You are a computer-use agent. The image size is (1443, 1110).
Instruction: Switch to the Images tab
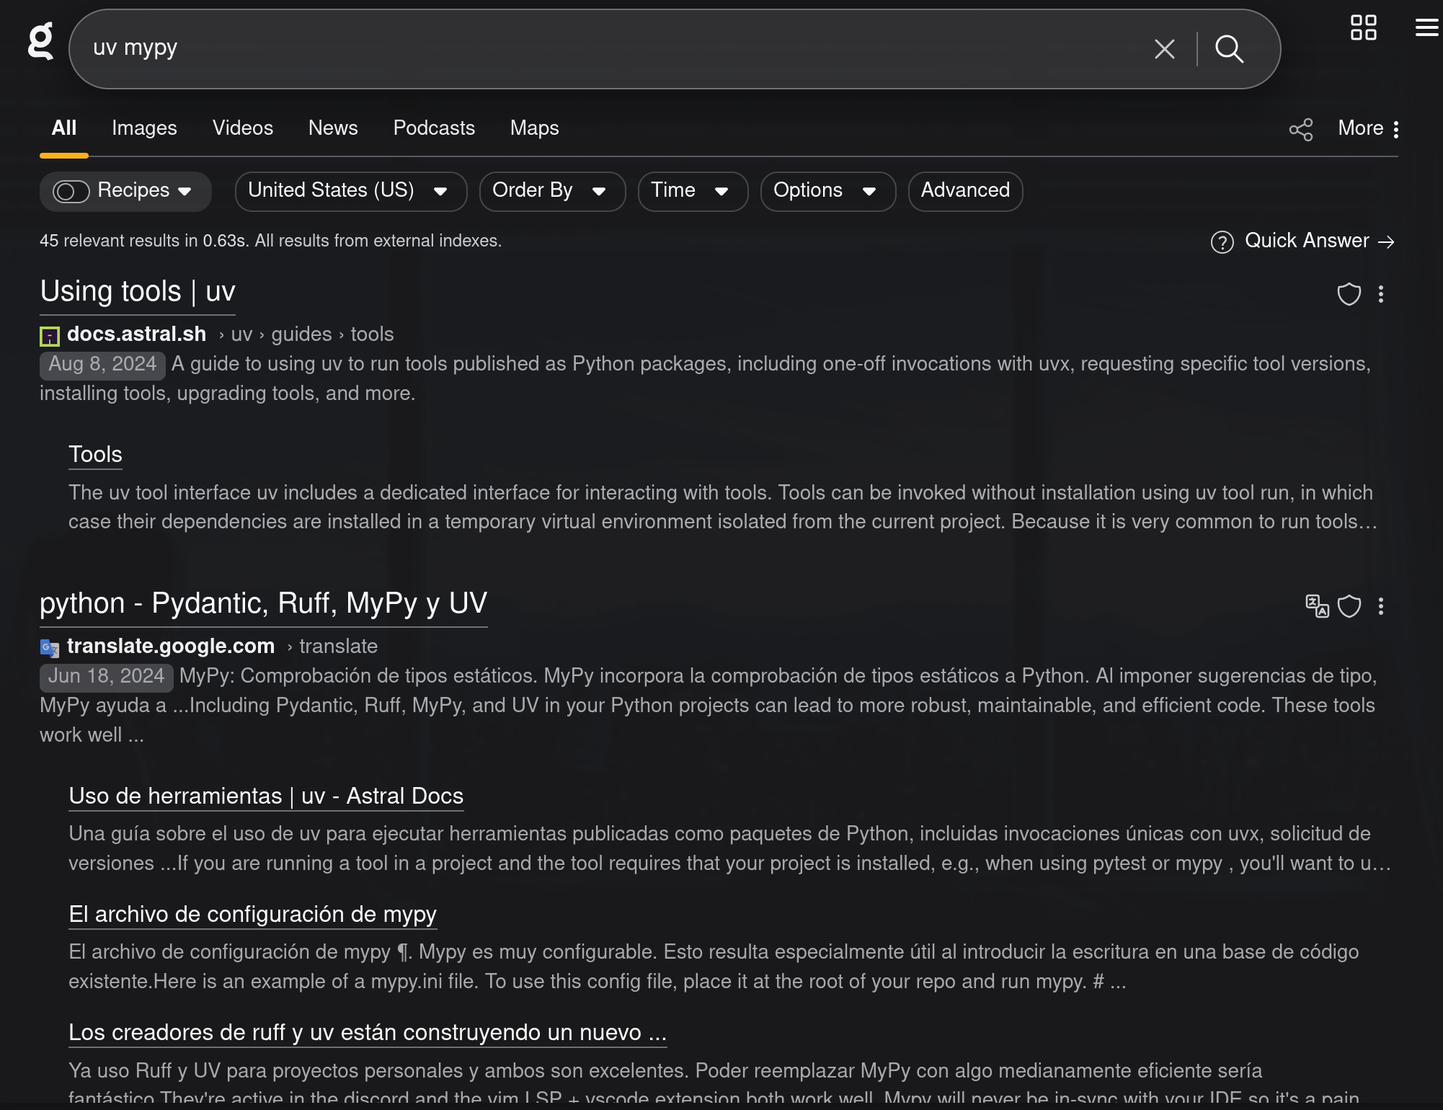[x=144, y=128]
